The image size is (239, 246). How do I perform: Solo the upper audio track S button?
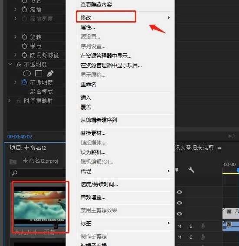191,226
